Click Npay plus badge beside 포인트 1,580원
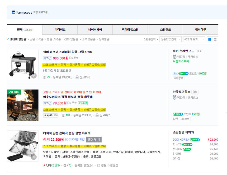227x175 pixels. point(178,114)
